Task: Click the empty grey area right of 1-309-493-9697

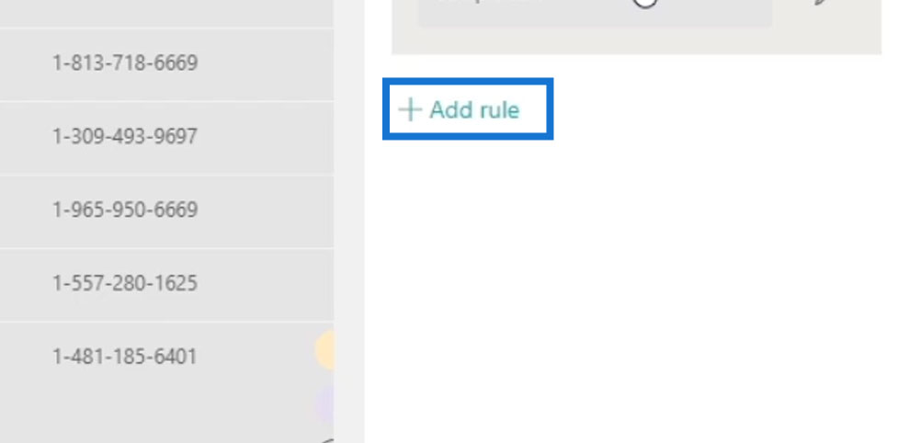Action: 267,136
